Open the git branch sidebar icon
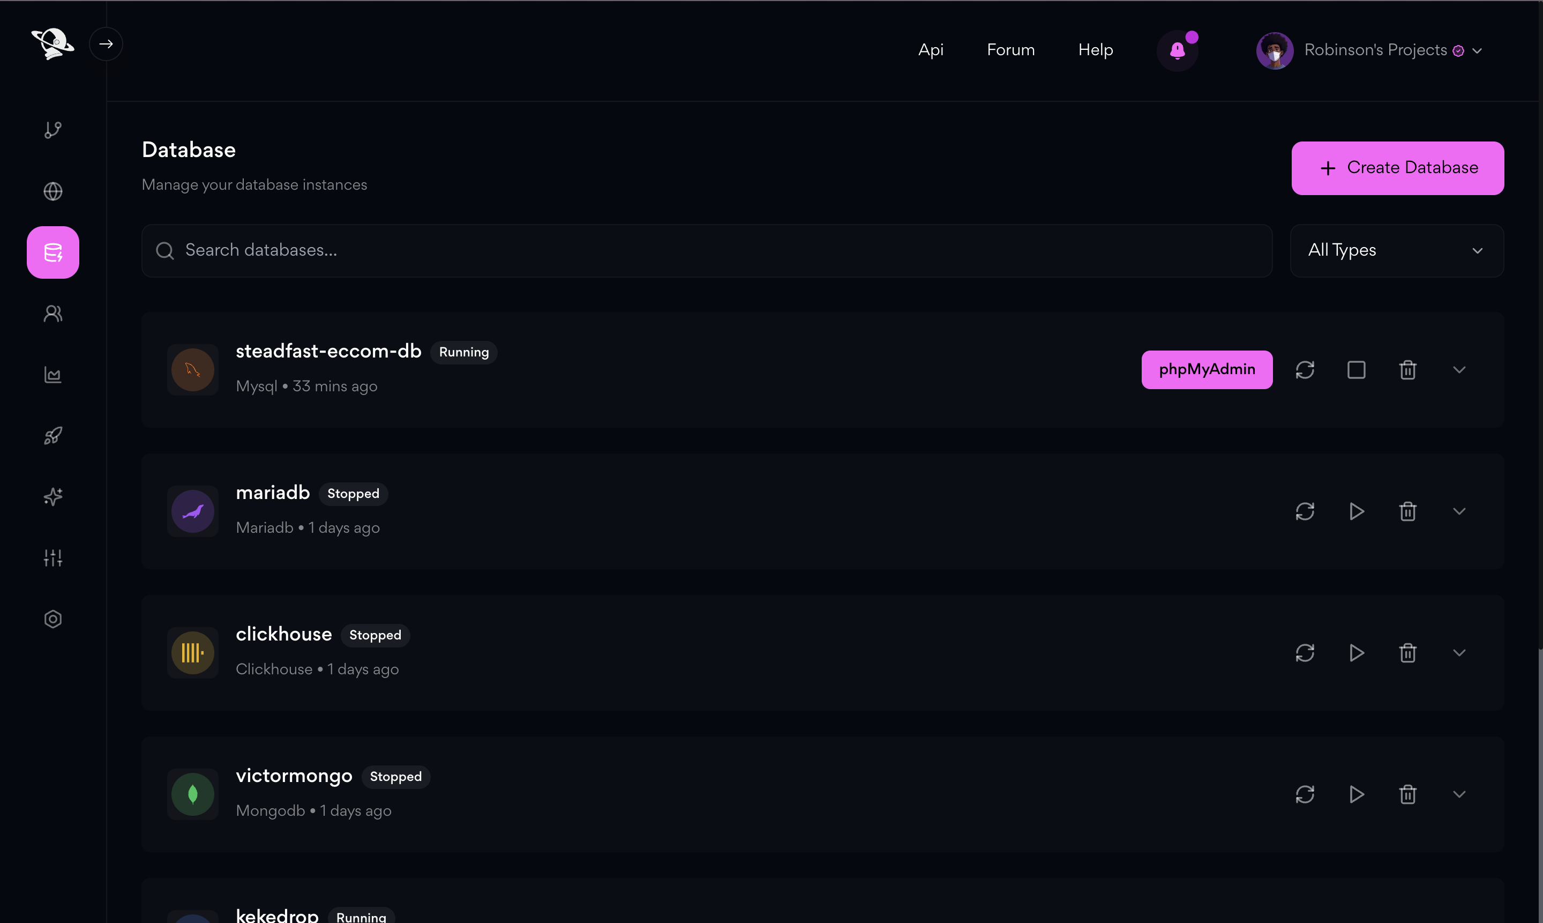This screenshot has width=1543, height=923. click(53, 130)
